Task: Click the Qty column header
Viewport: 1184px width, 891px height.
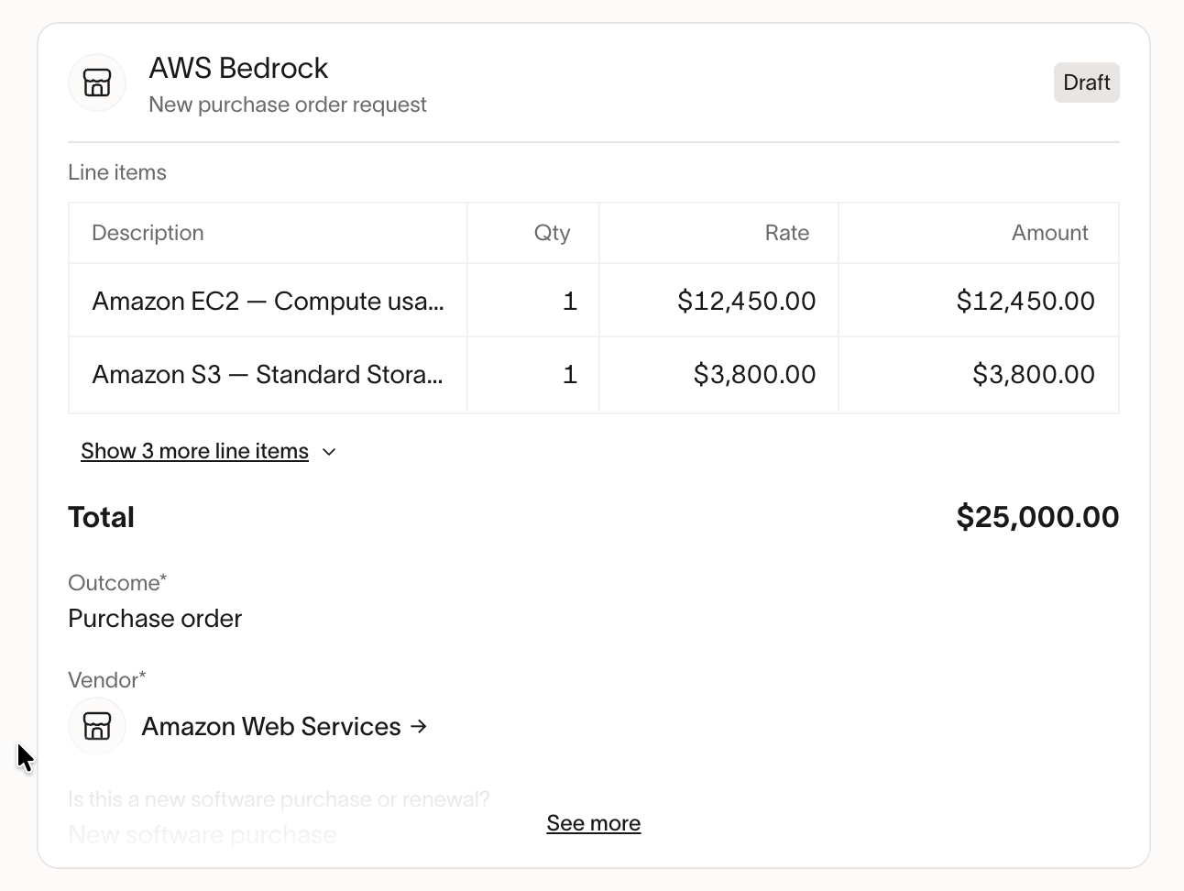Action: coord(553,233)
